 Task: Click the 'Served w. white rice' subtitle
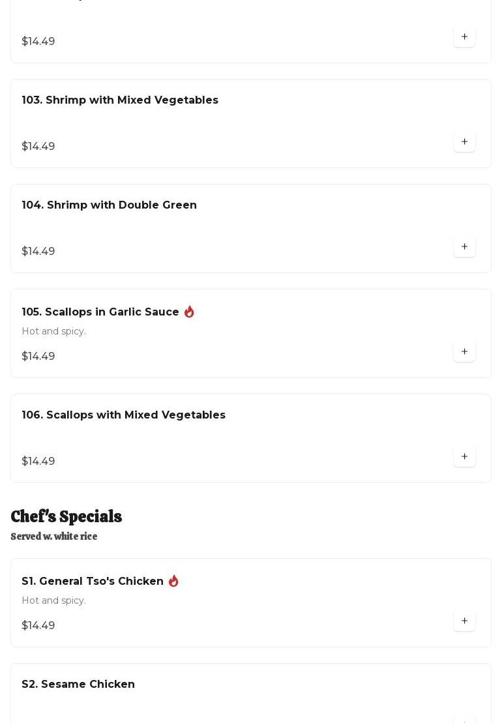54,537
